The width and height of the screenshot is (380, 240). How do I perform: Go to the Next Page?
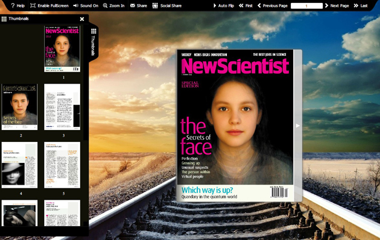point(337,5)
